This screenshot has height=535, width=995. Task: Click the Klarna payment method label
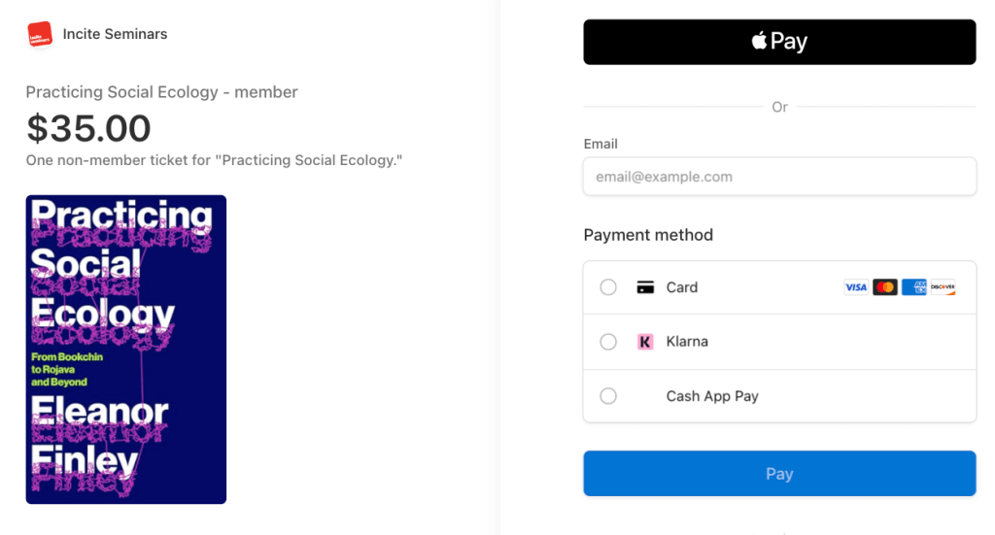tap(687, 342)
